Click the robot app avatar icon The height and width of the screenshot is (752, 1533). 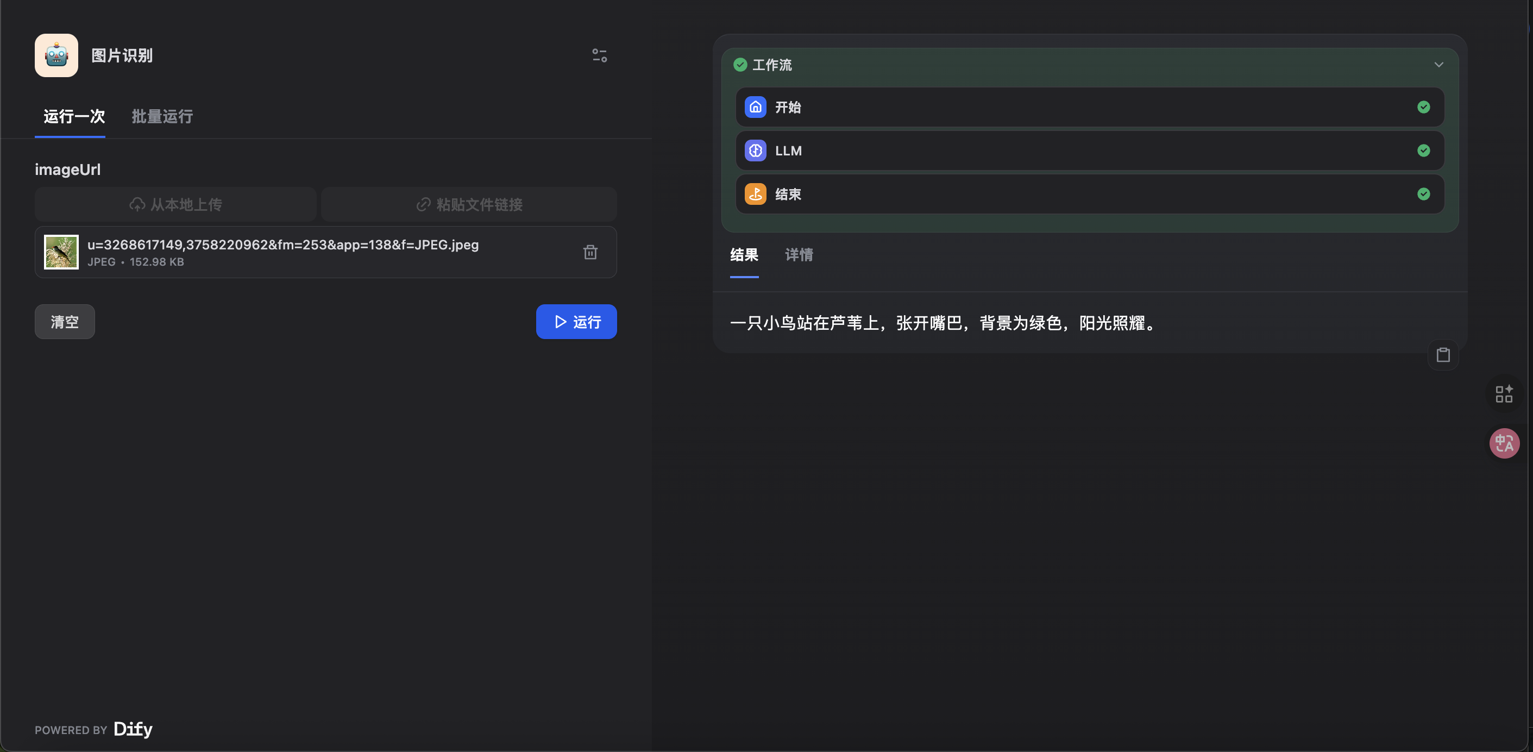coord(56,55)
